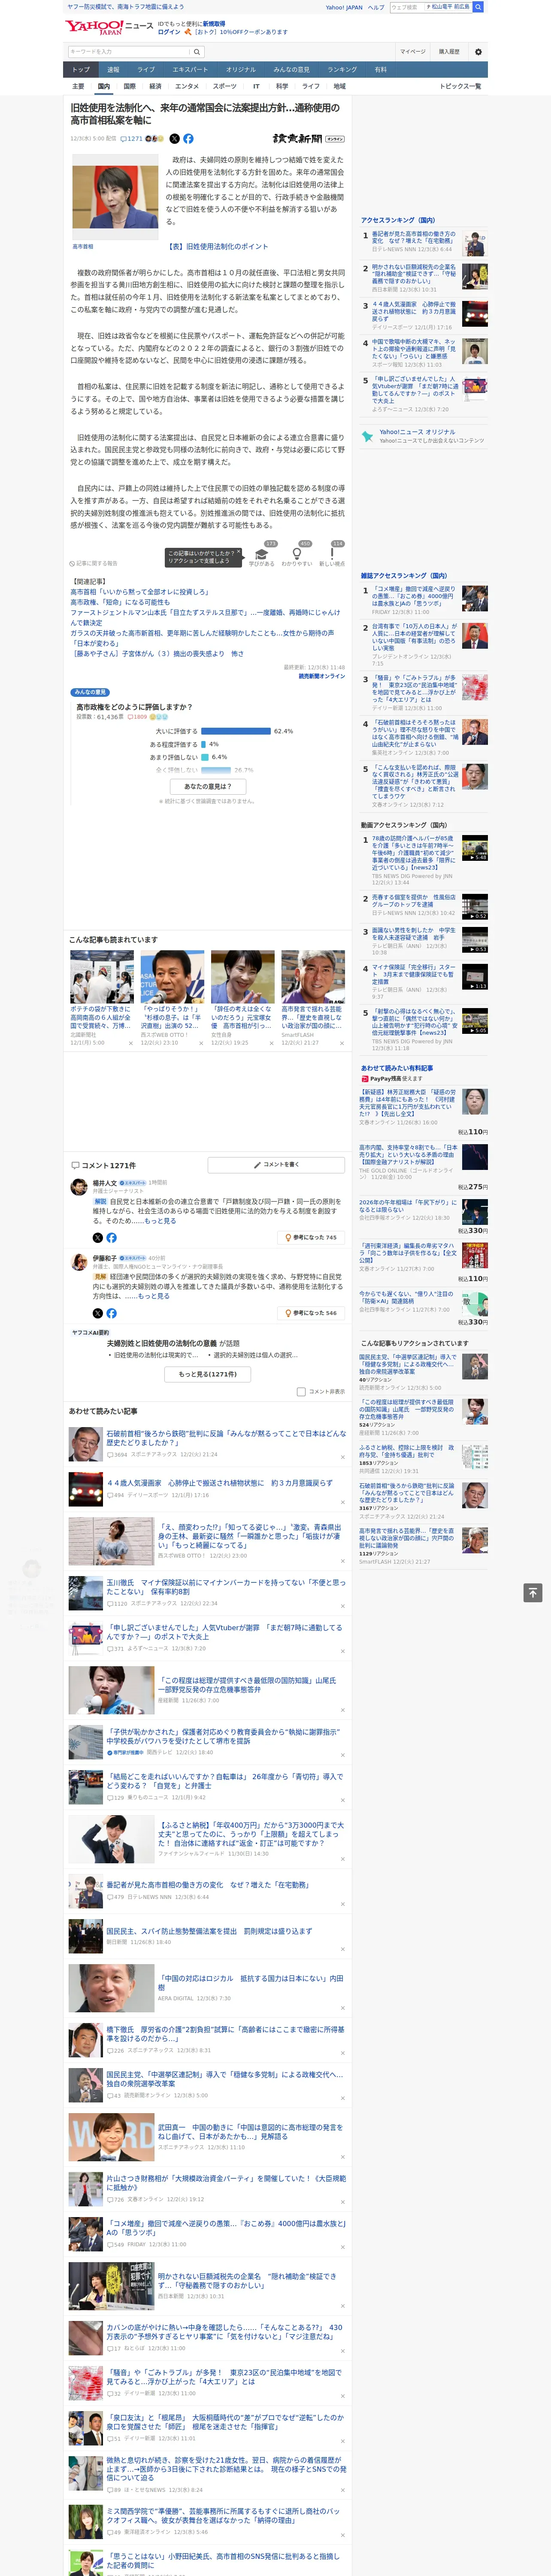Viewport: 551px width, 2576px height.
Task: Click the あまり評価しない poll bar
Action: pyautogui.click(x=205, y=757)
